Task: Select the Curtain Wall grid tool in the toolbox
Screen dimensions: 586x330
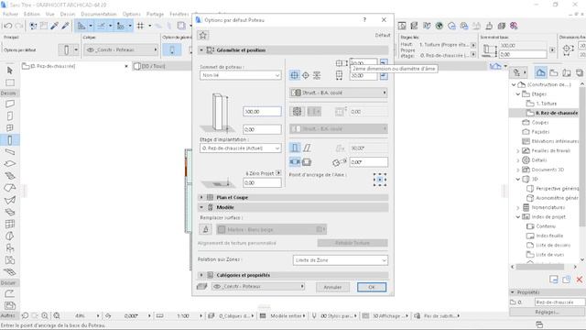Action: click(x=10, y=224)
